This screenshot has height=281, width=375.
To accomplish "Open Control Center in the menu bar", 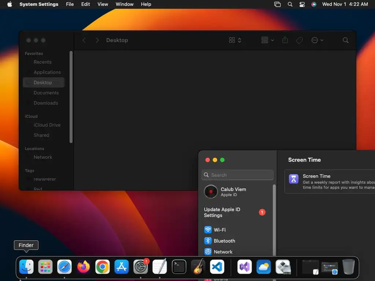I will (x=302, y=4).
